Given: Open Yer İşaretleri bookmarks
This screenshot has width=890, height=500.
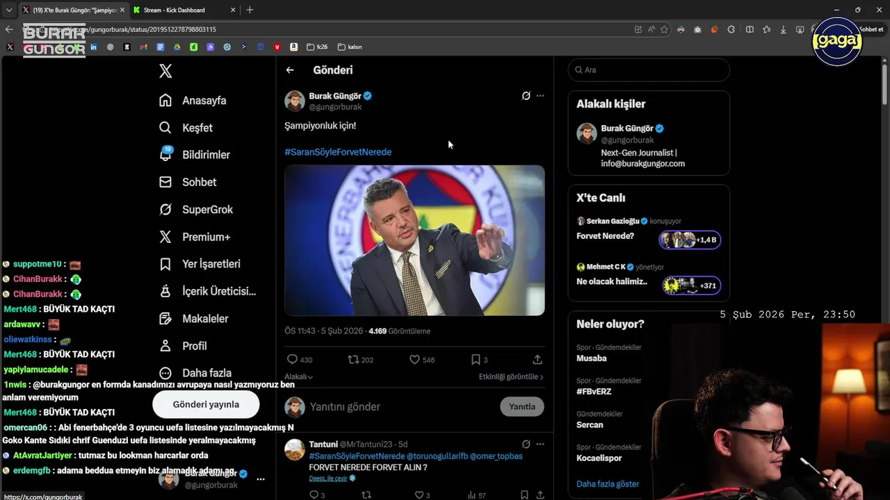Looking at the screenshot, I should [x=200, y=264].
